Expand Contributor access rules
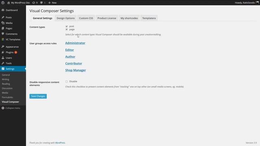 tap(74, 63)
